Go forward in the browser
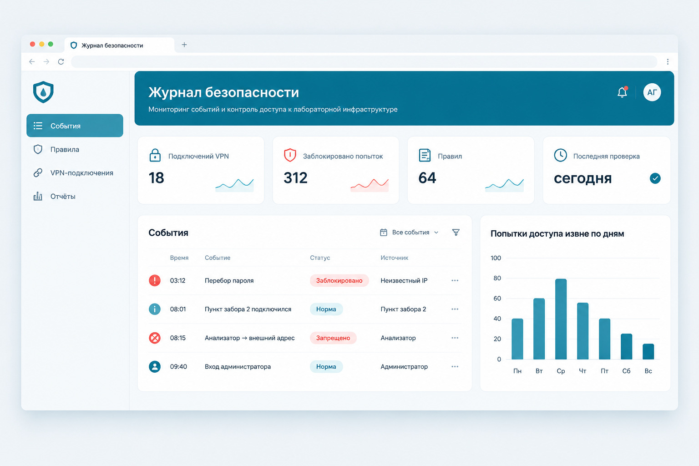The height and width of the screenshot is (466, 699). [x=46, y=62]
